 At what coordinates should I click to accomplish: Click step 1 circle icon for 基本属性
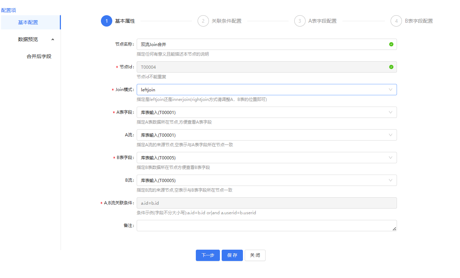click(107, 21)
